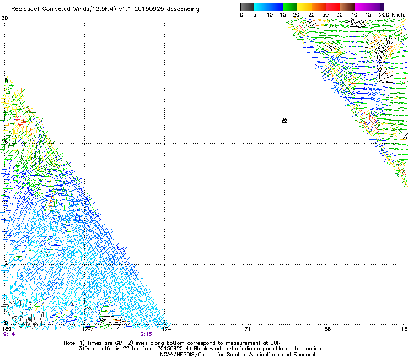Click the cyan 5-10 knots legend segment
The image size is (408, 358).
(x=261, y=7)
